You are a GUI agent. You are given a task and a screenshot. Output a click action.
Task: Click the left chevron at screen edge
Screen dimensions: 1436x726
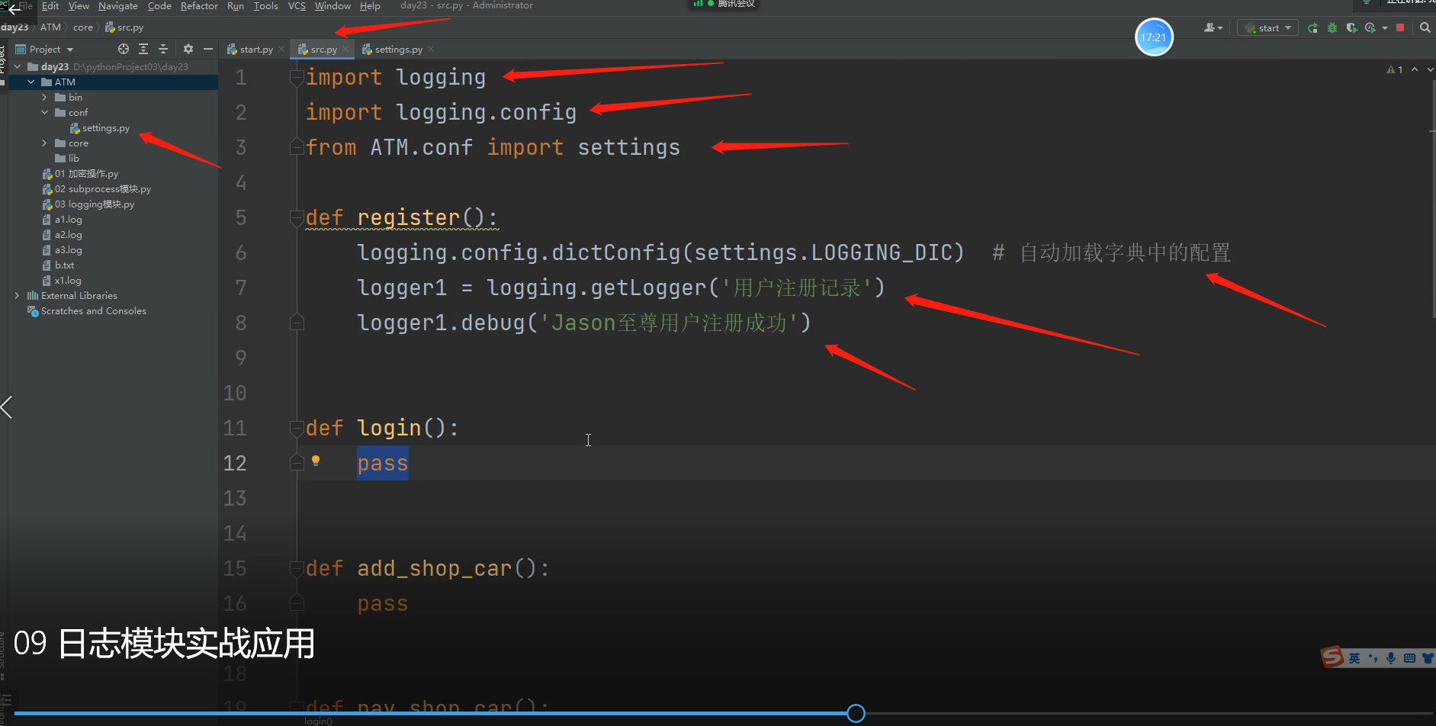point(7,407)
